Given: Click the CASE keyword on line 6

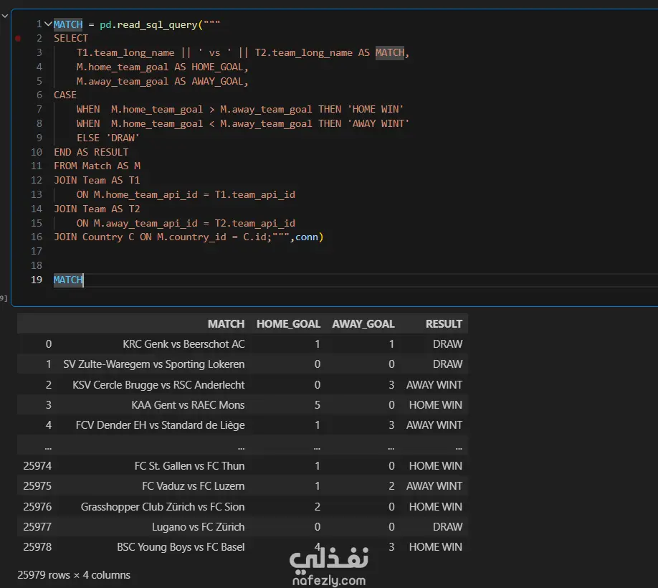Looking at the screenshot, I should 65,95.
